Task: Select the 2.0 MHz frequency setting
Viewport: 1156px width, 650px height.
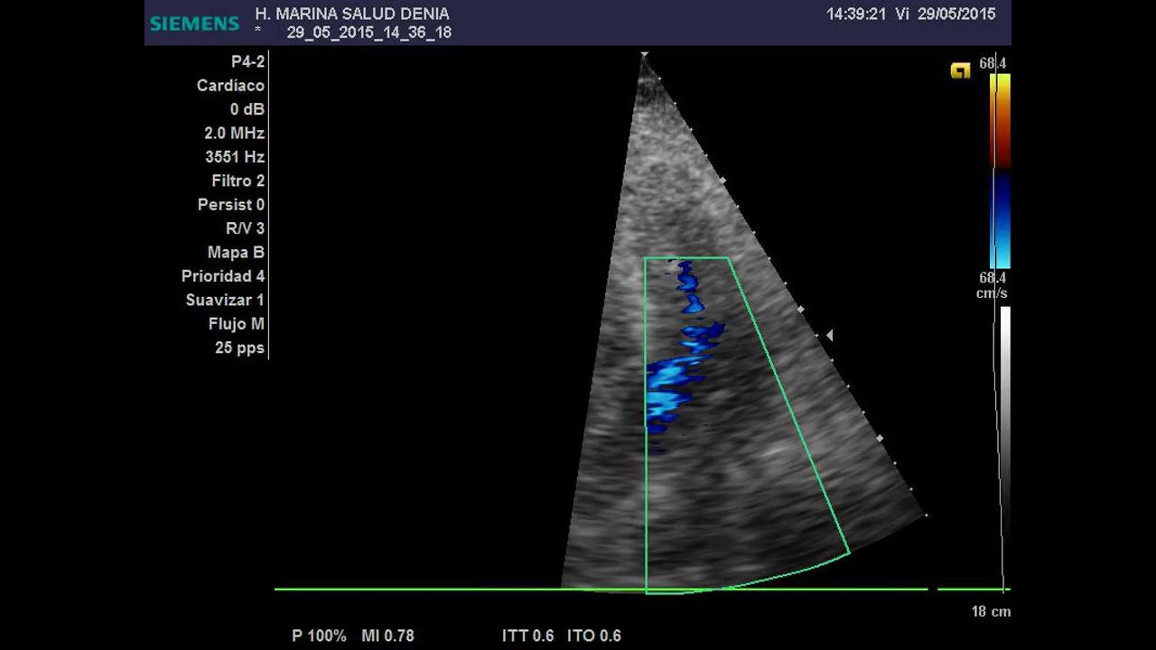Action: pos(234,133)
